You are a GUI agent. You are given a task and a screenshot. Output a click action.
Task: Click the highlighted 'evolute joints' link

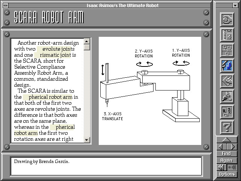[x=56, y=49]
